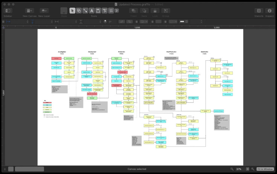Select the Point Editor tool

[x=104, y=11]
